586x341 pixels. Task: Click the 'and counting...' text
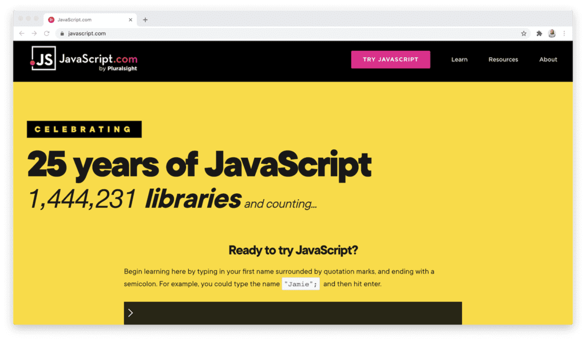click(280, 204)
